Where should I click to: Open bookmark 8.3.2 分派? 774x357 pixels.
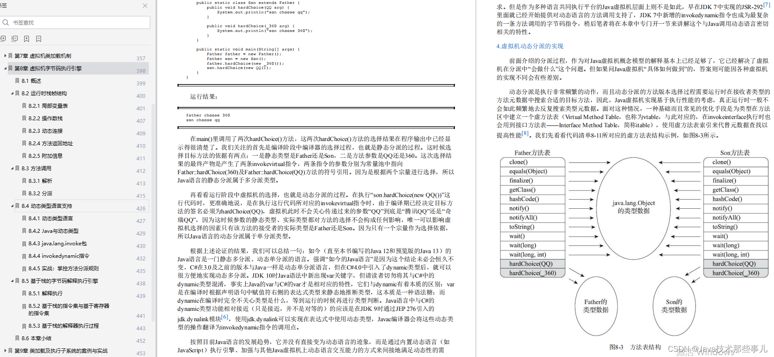(40, 193)
